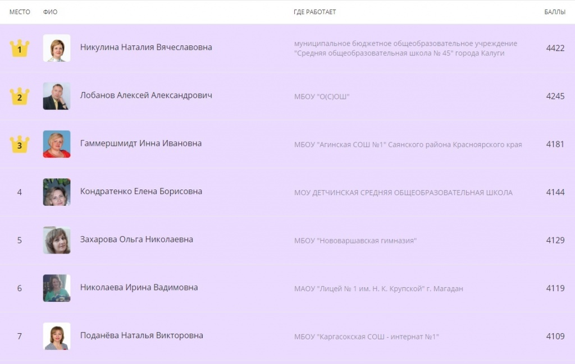Open profile link Никулина Наталия Вячеславовна
This screenshot has width=575, height=364.
click(x=146, y=48)
